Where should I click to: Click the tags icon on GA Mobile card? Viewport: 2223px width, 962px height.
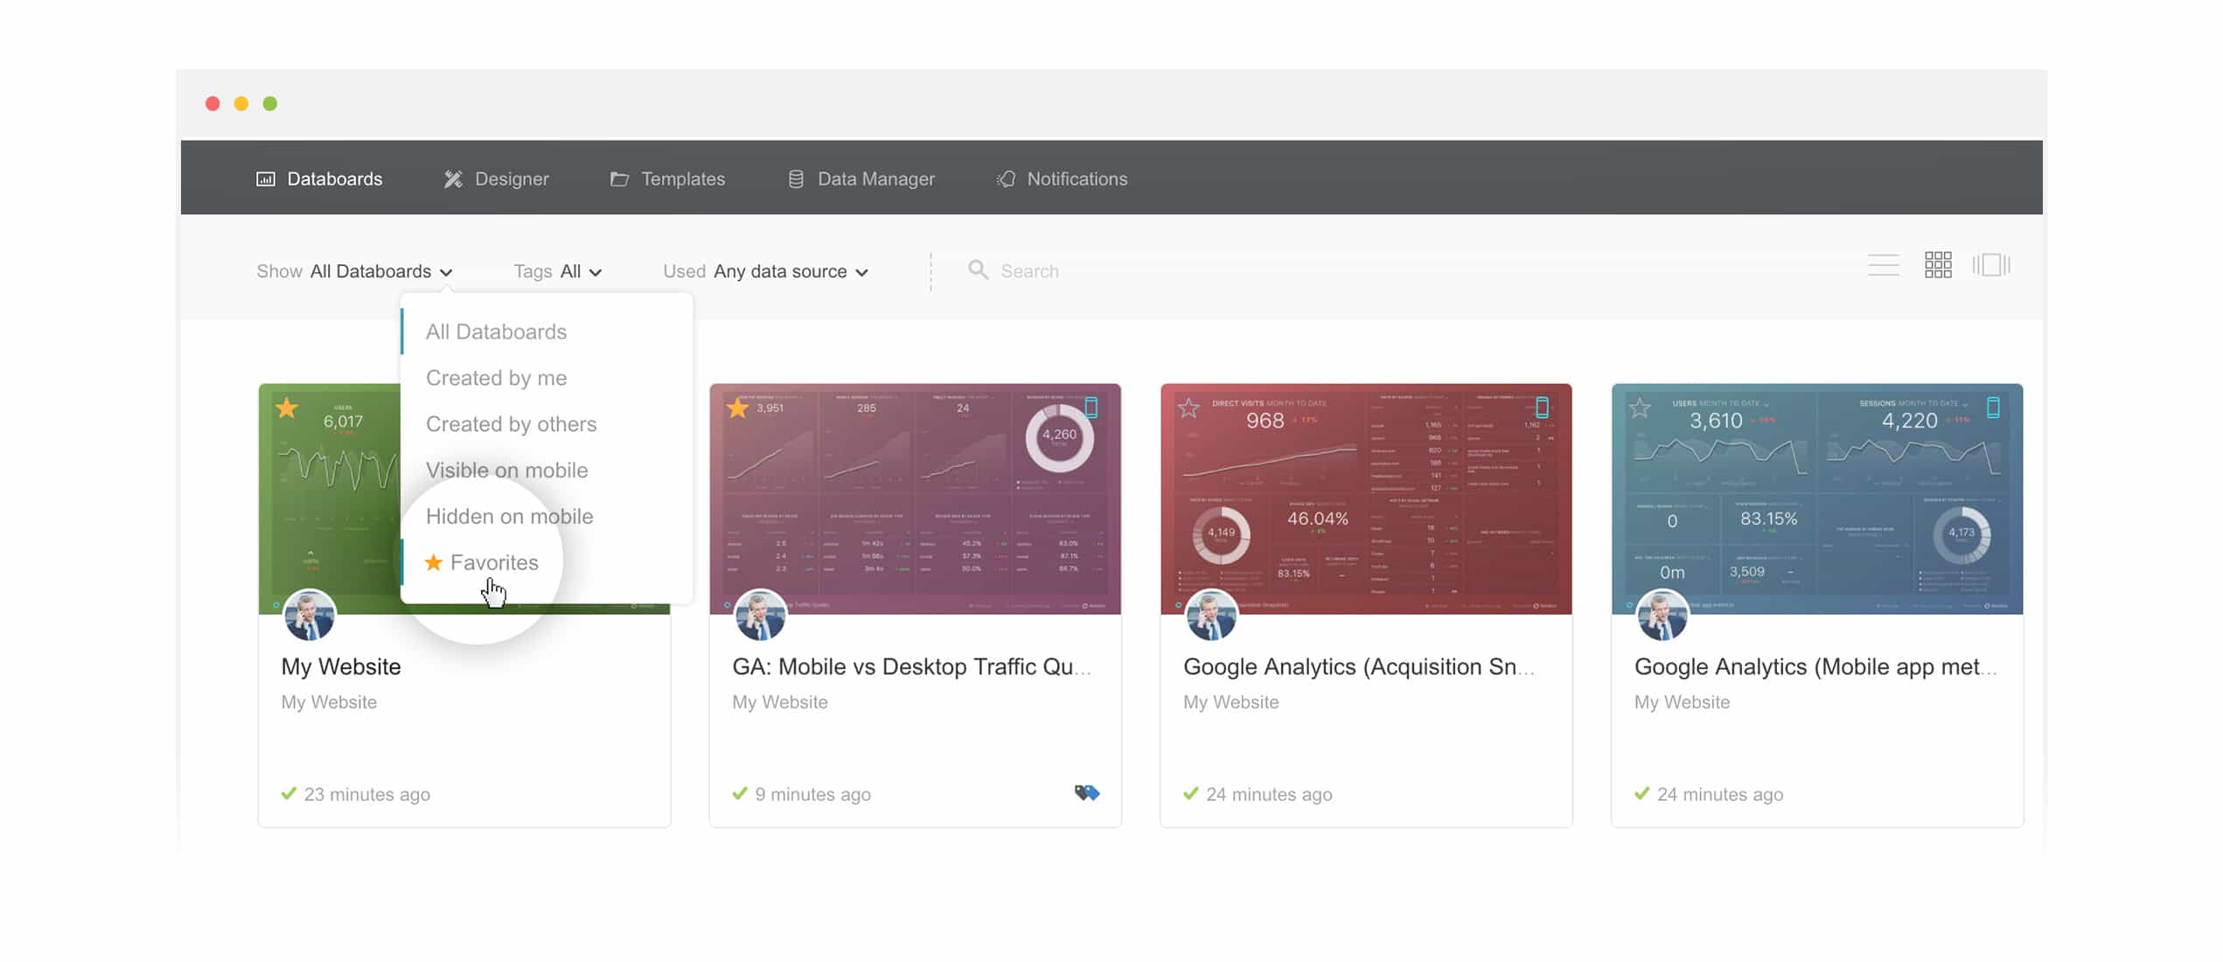(x=1087, y=793)
